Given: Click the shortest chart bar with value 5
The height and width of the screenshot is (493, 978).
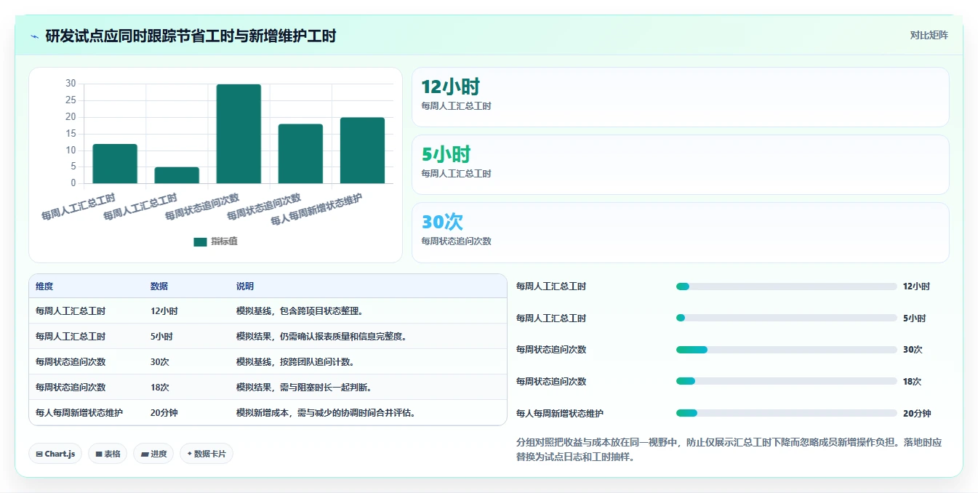Looking at the screenshot, I should (177, 175).
